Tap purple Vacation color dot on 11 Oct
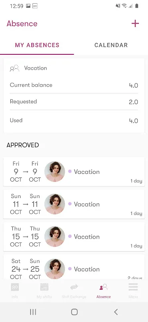 click(x=70, y=204)
